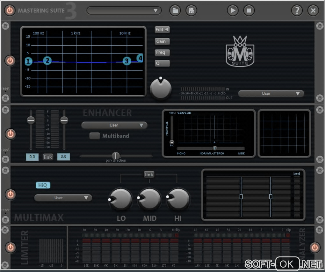Click the Multimax level meter
This screenshot has height=272, width=325.
[x=297, y=197]
